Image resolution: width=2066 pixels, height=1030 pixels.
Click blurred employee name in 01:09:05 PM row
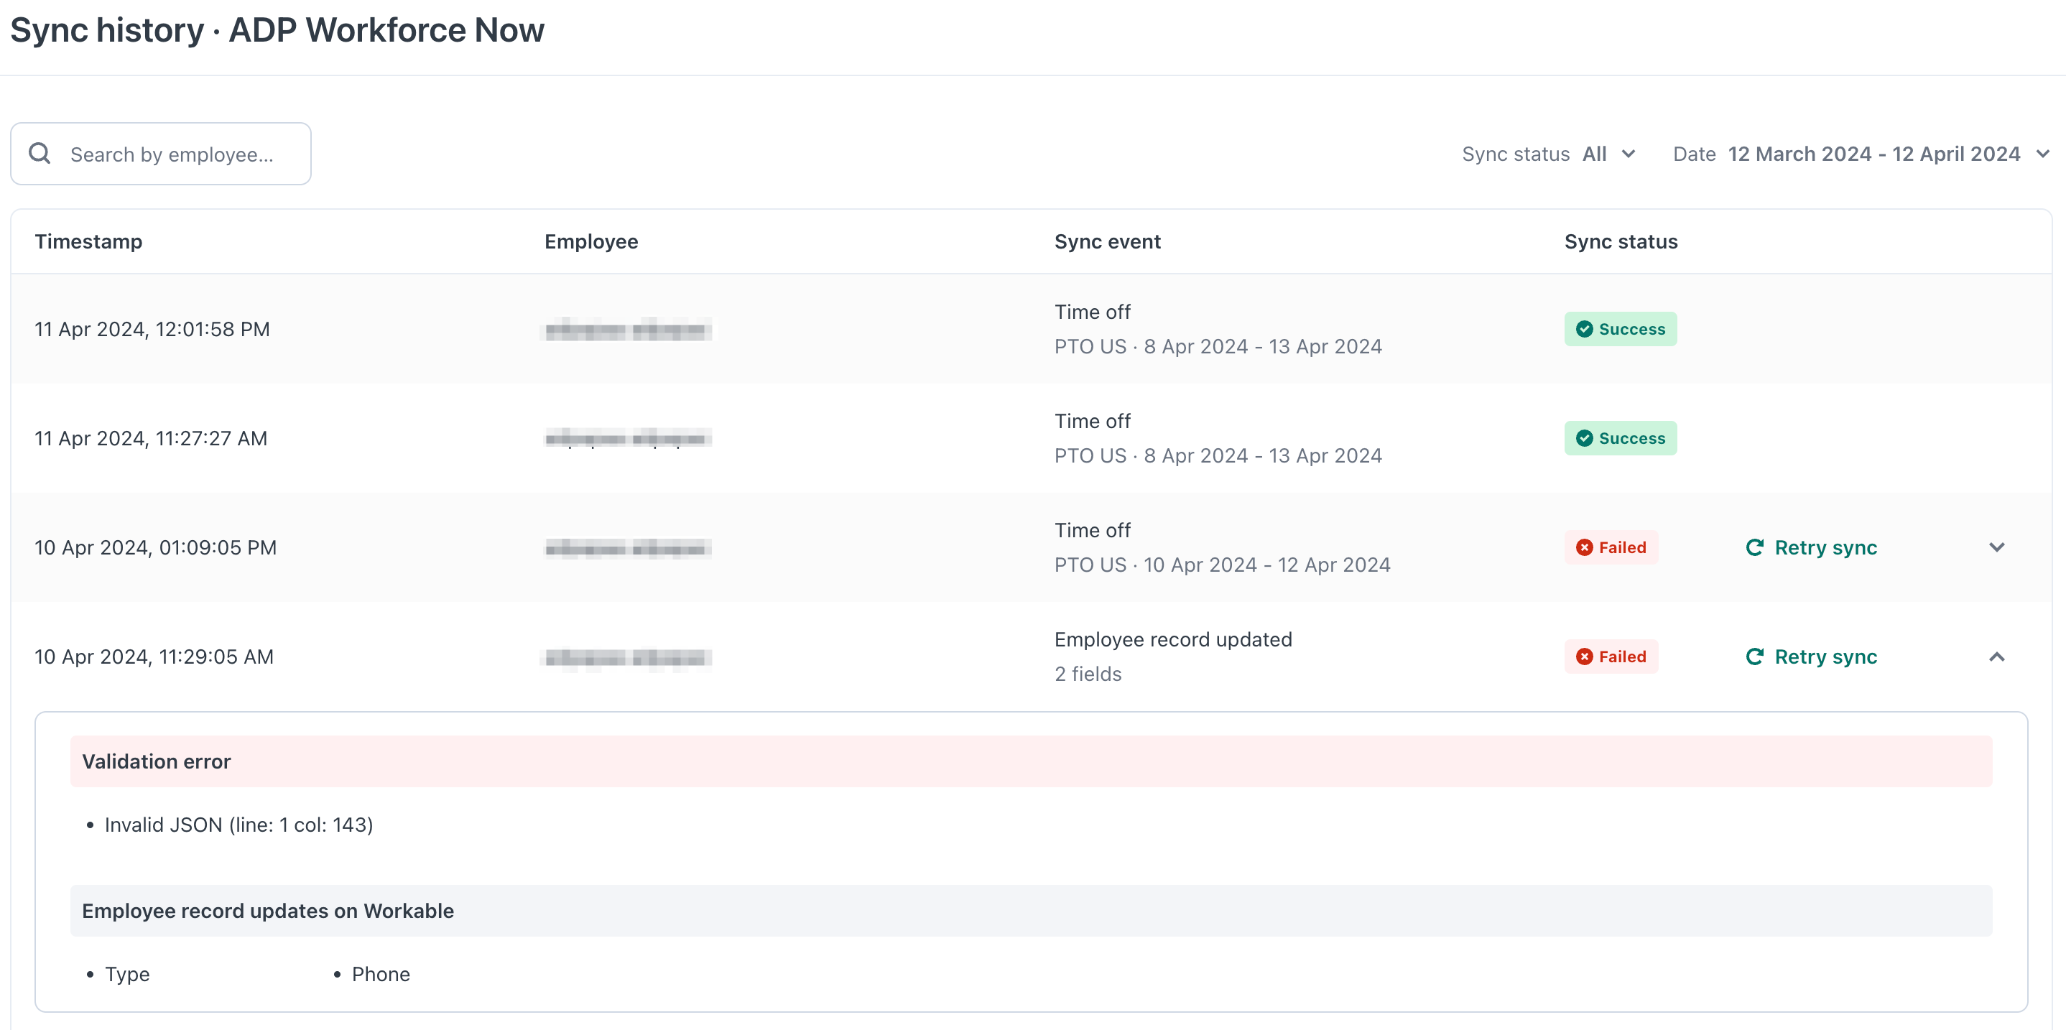pos(628,549)
